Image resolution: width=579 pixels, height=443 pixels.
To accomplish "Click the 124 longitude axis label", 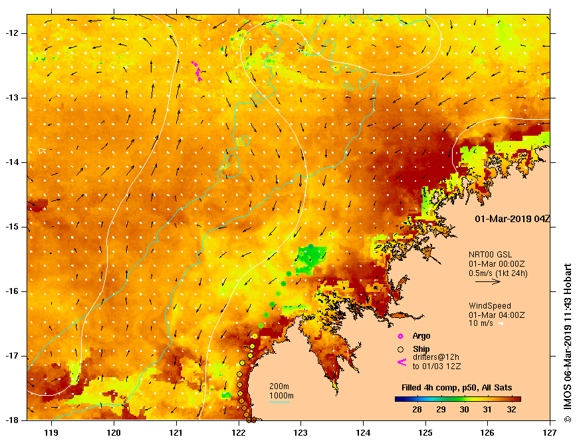I will click(363, 432).
